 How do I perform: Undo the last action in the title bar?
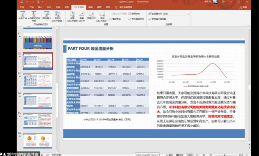(27, 2)
